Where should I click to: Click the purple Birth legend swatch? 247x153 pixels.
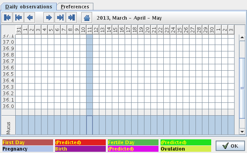coord(80,149)
